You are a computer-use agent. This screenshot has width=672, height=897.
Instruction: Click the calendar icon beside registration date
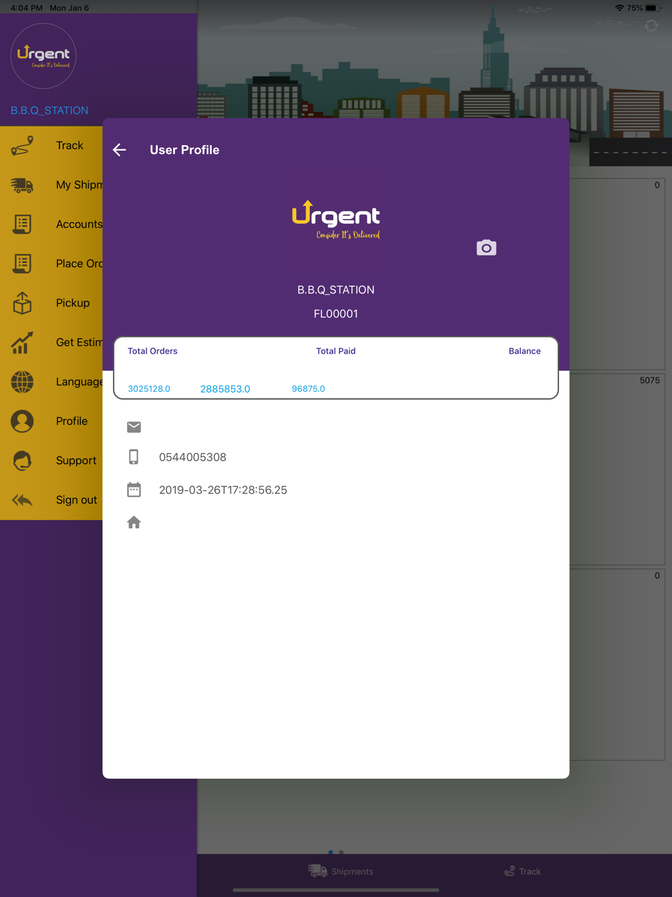[x=134, y=490]
